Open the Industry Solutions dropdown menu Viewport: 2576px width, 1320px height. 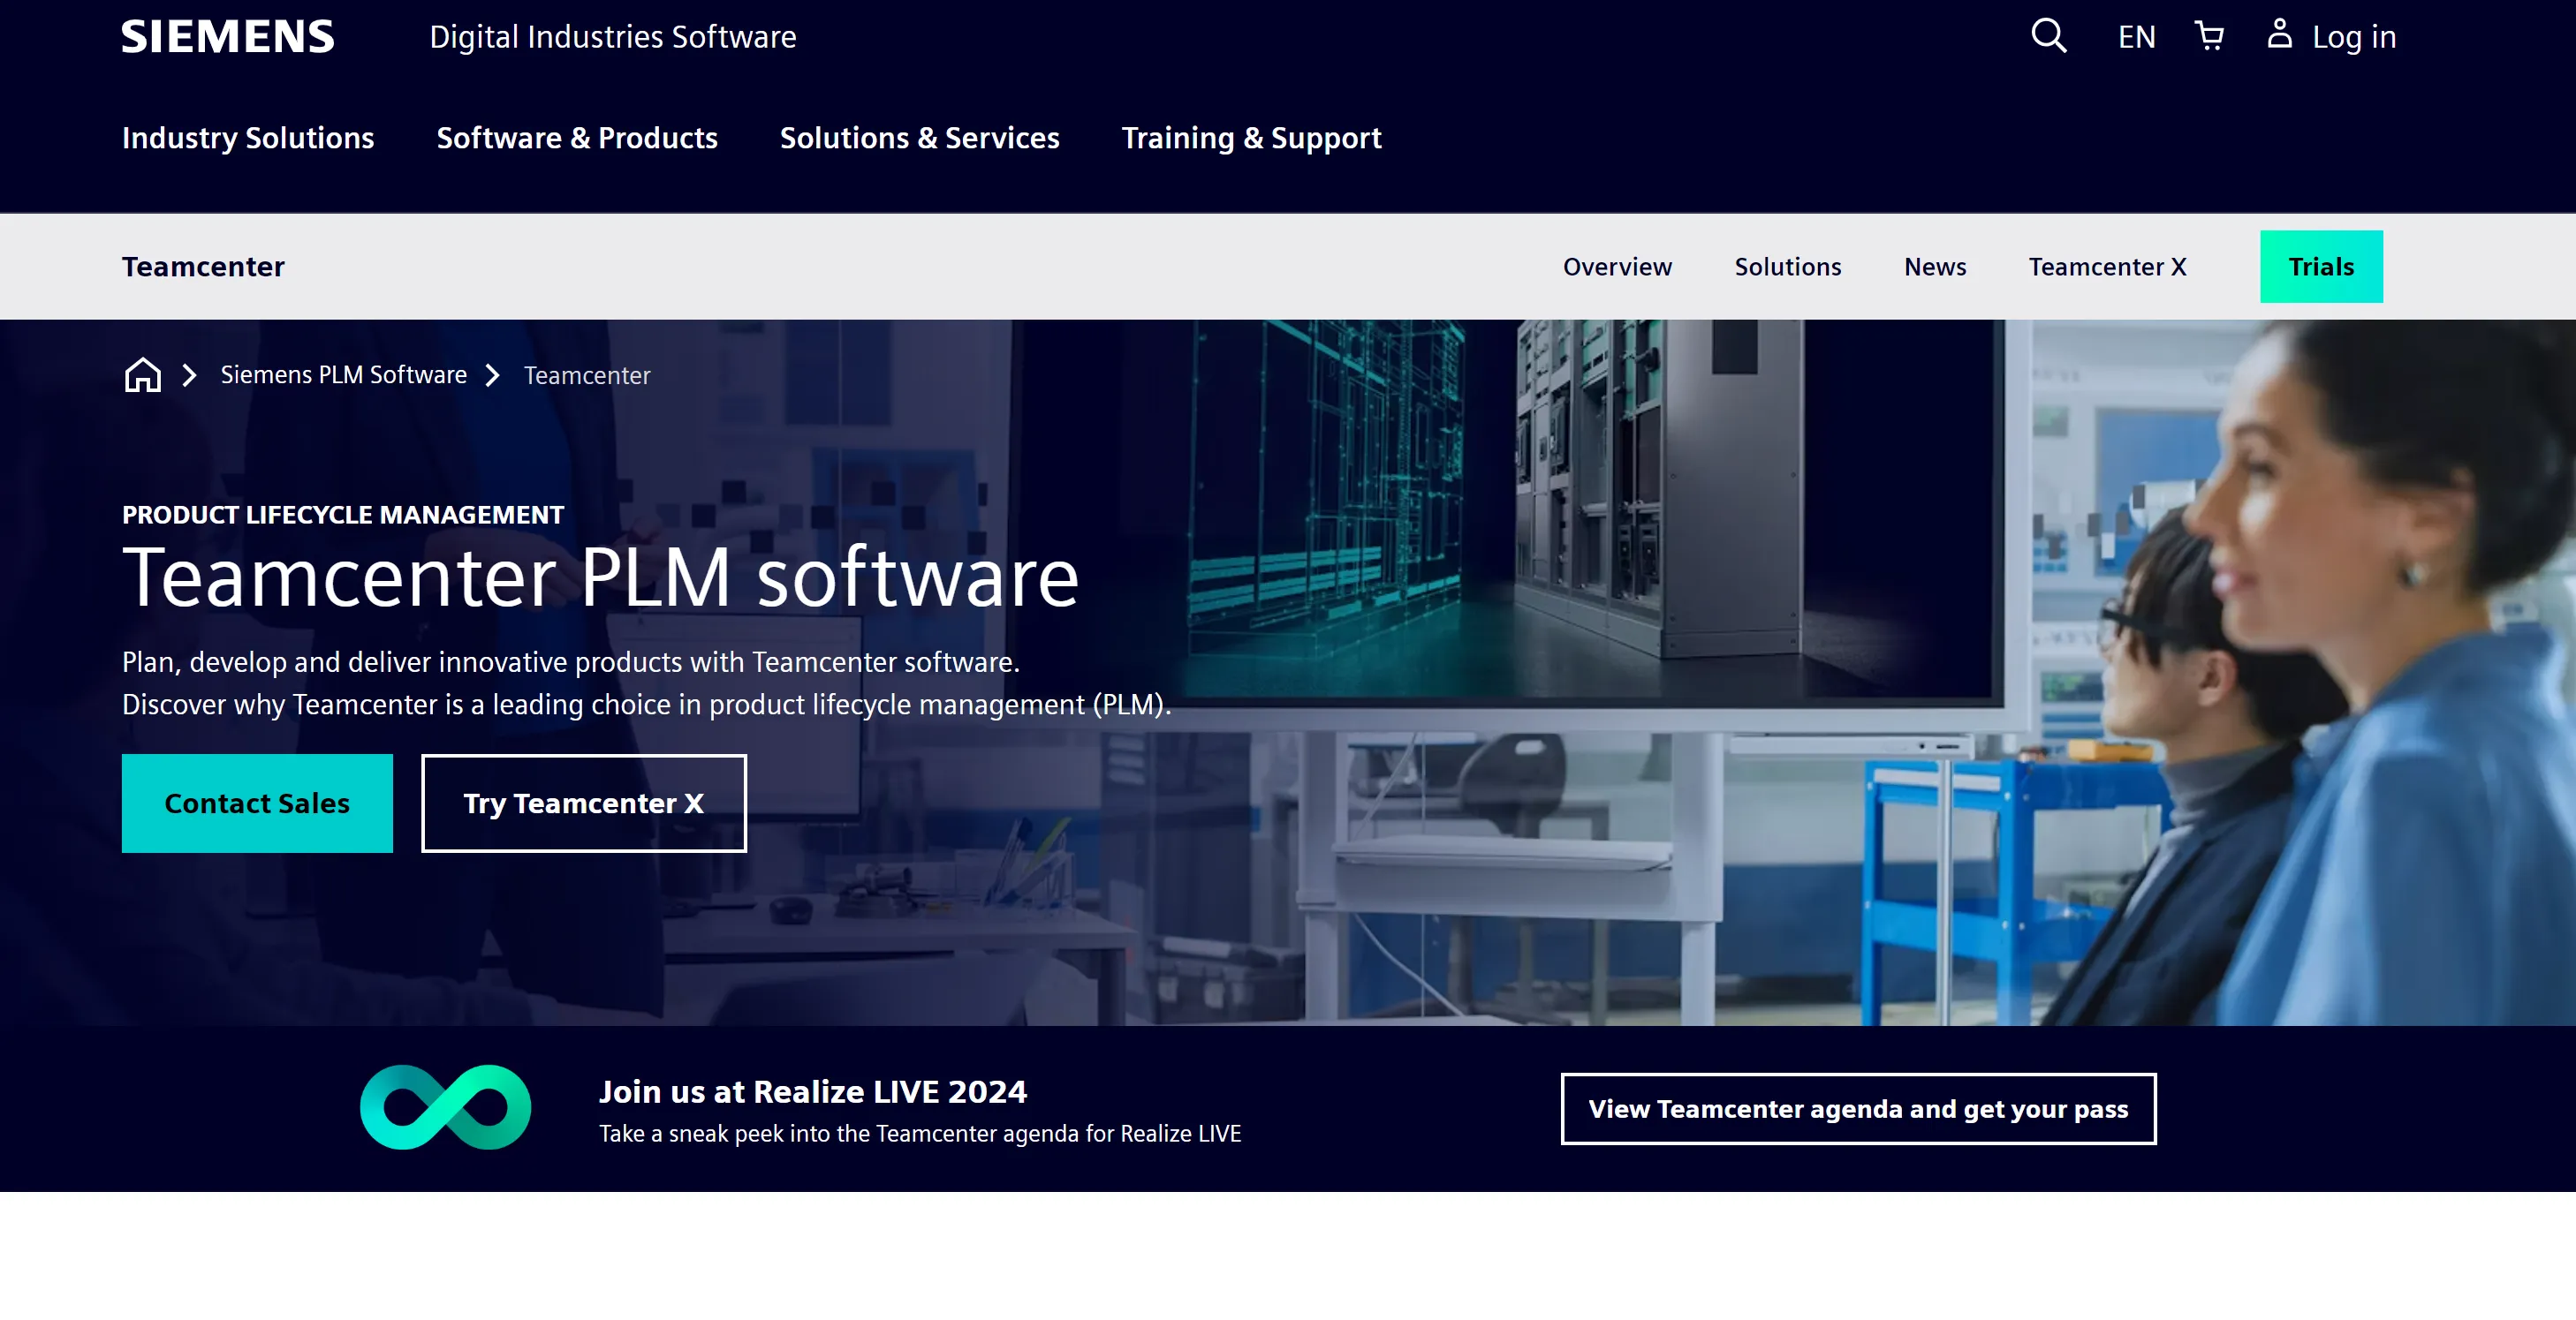coord(247,138)
